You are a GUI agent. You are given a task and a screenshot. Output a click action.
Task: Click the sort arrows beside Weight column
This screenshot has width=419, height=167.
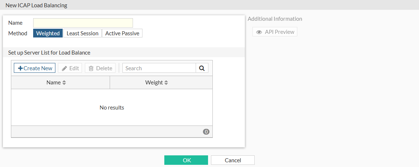(166, 83)
